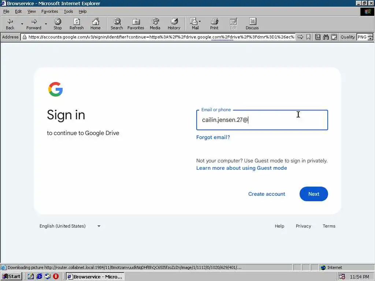Click the bookmark ribbon icon
Screen dimensions: 375x281
coord(308,37)
